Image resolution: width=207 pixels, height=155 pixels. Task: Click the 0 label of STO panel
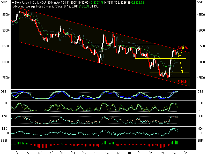tap(199, 112)
